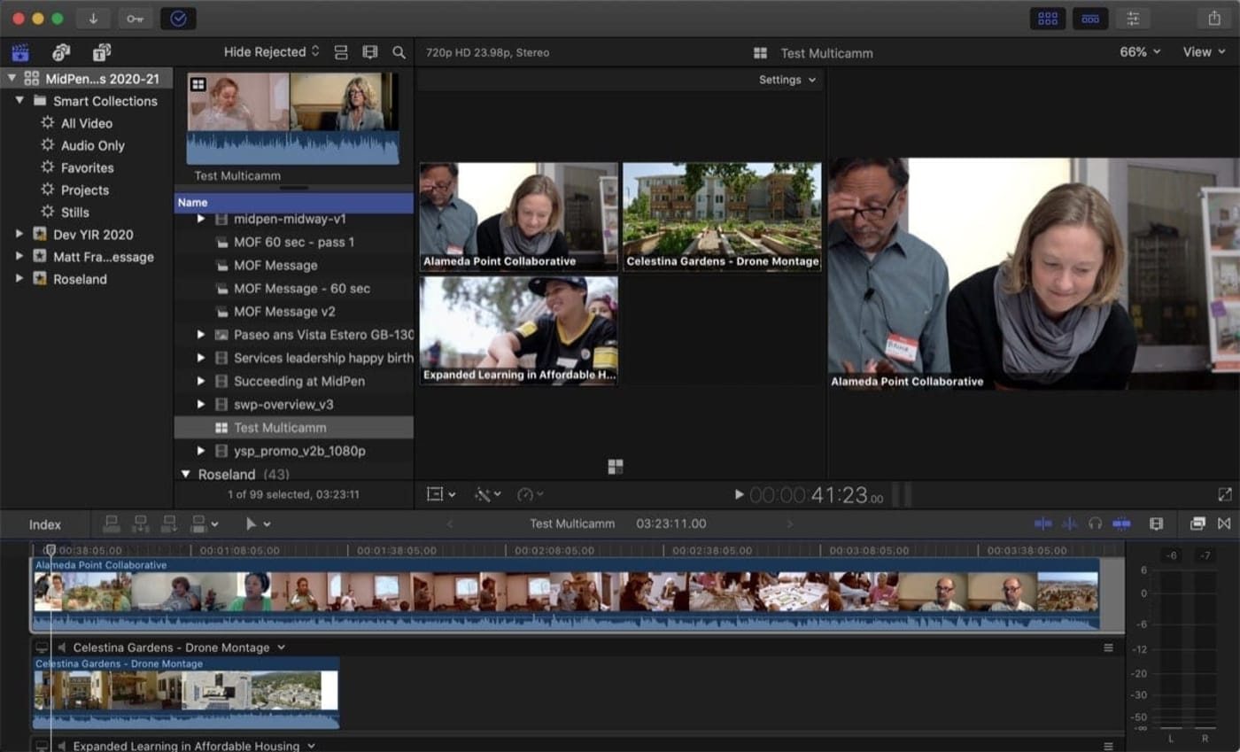Open the viewer View menu

pyautogui.click(x=1204, y=52)
